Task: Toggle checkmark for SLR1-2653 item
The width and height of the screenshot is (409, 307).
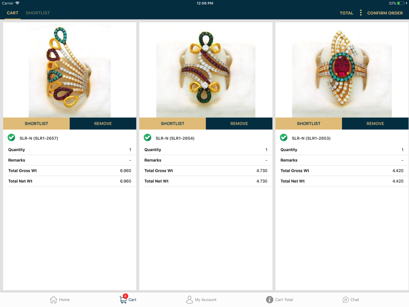Action: pyautogui.click(x=284, y=138)
